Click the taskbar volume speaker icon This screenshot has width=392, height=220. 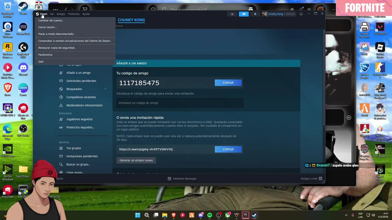[x=373, y=215]
